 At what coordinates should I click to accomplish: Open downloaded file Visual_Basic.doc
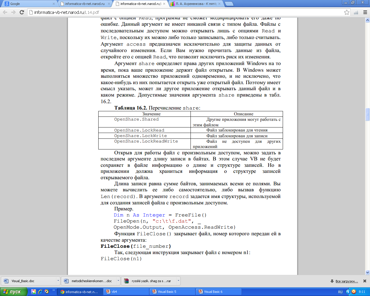tap(29, 281)
